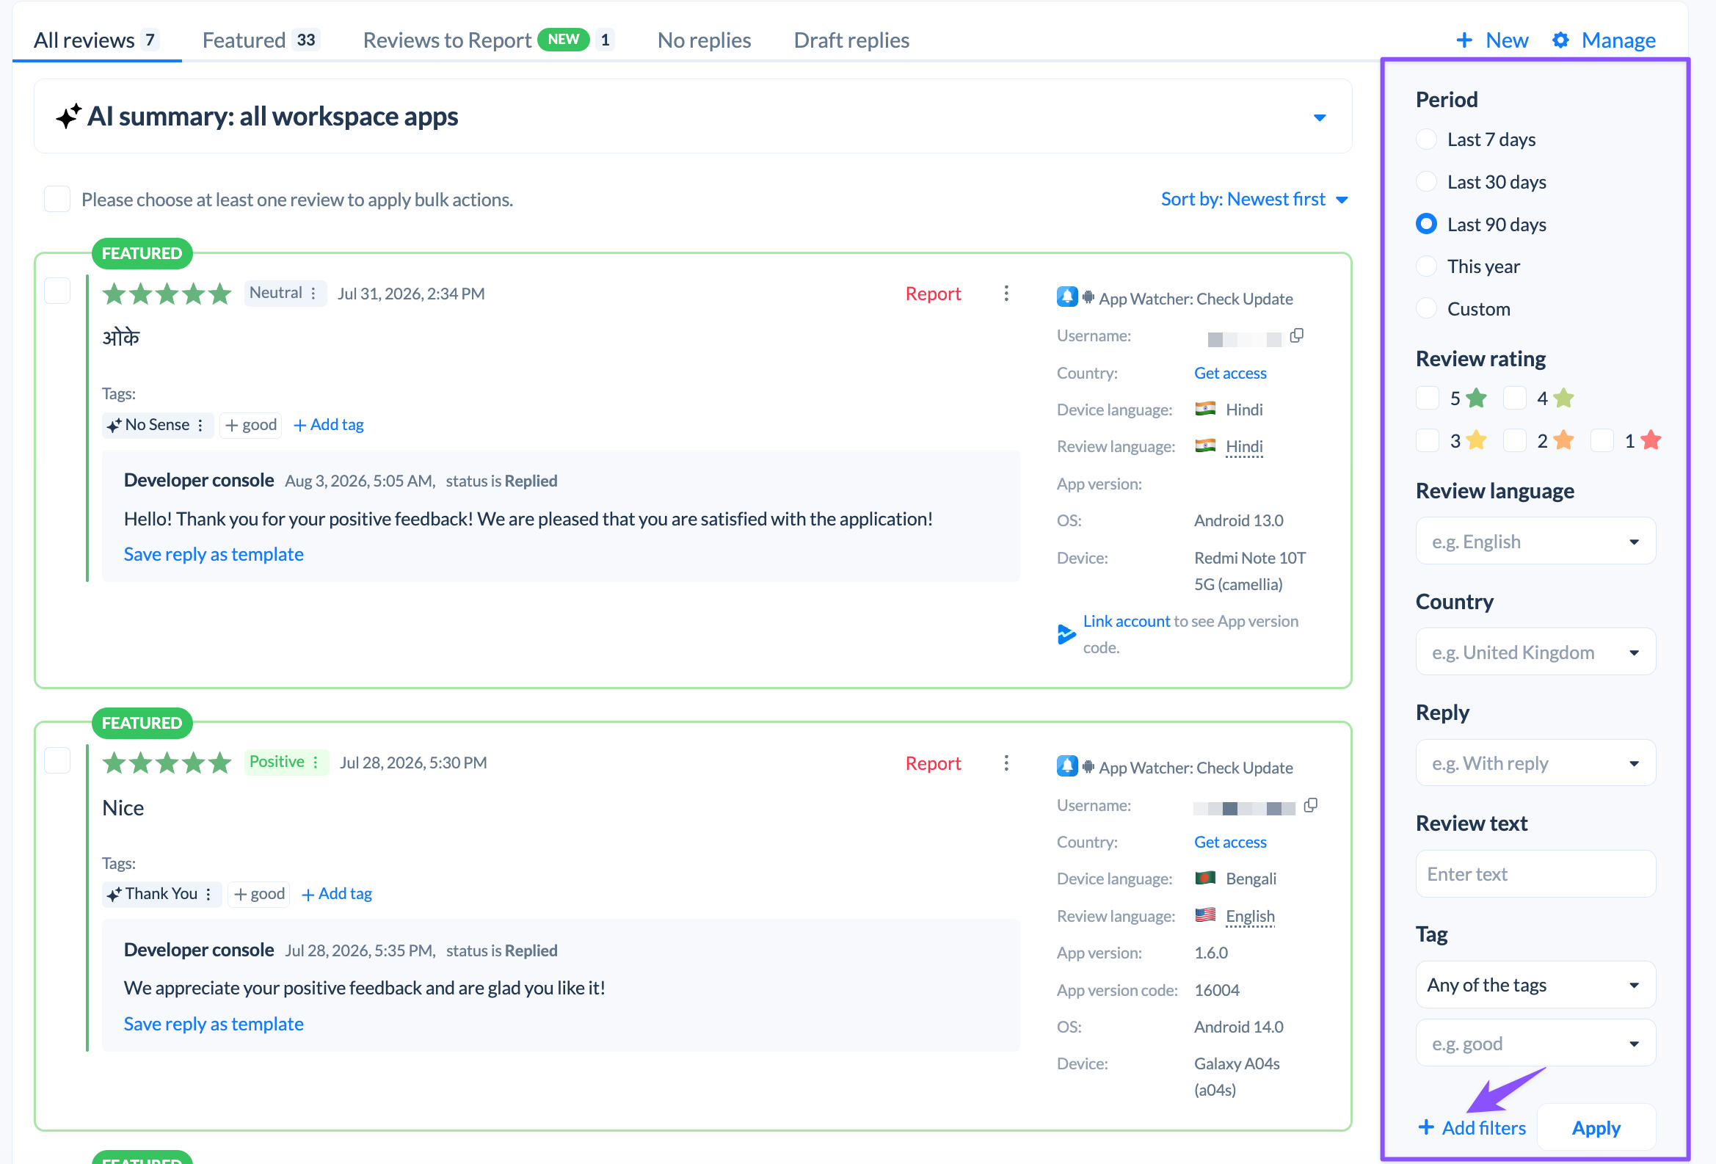Click Report on the Jul 28 review
This screenshot has height=1164, width=1716.
coord(933,763)
